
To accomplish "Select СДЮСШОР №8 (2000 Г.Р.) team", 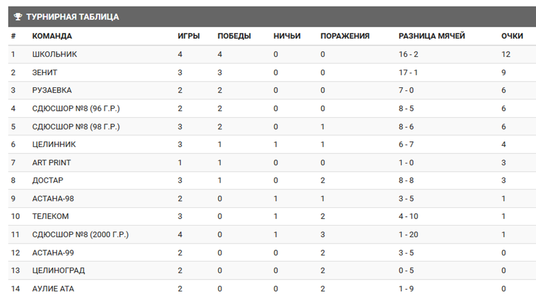I will (80, 234).
